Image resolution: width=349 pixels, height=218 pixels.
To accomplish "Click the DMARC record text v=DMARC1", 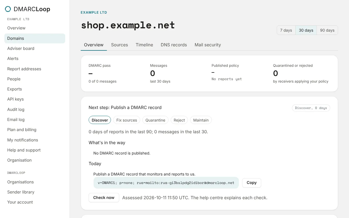I will (166, 183).
